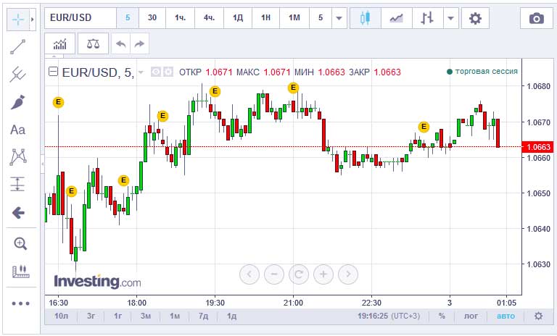Expand the chart style dropdown arrow
Screen dimensions: 557x336
pos(452,18)
